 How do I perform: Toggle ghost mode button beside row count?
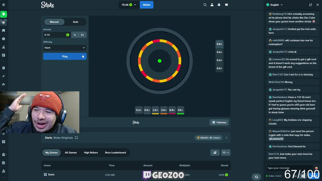[x=215, y=153]
